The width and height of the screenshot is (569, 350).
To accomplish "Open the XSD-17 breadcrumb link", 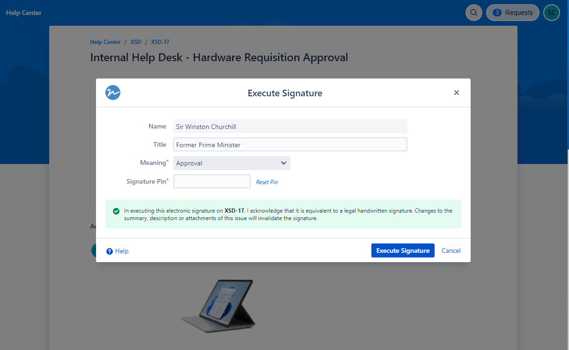I will [160, 42].
